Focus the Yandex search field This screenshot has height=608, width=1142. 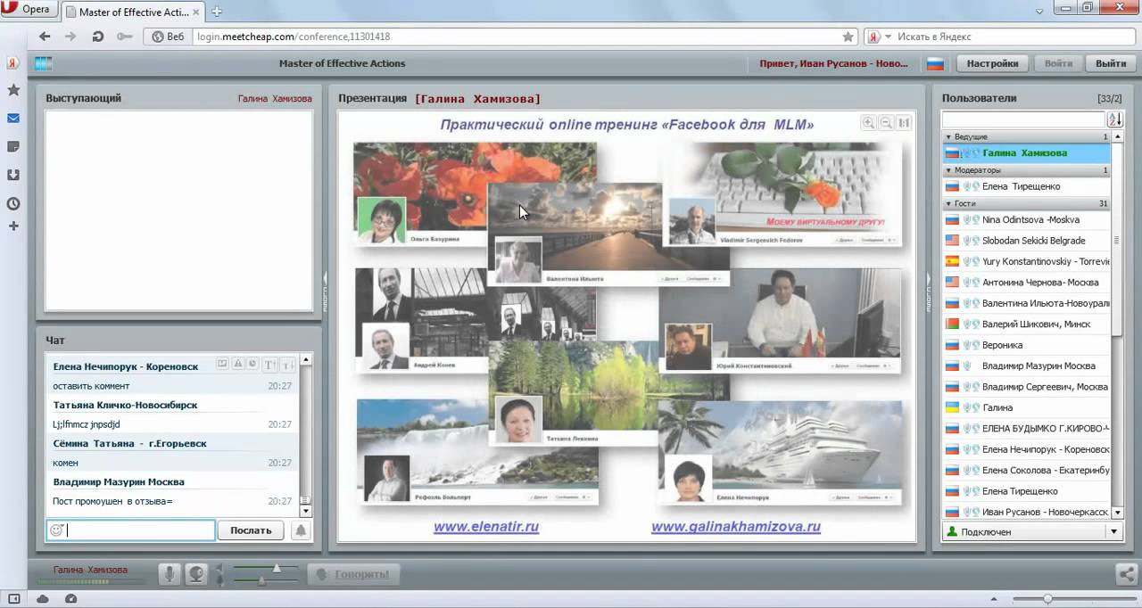coord(1013,37)
